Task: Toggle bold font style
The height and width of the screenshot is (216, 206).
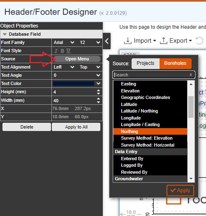Action: pyautogui.click(x=62, y=51)
